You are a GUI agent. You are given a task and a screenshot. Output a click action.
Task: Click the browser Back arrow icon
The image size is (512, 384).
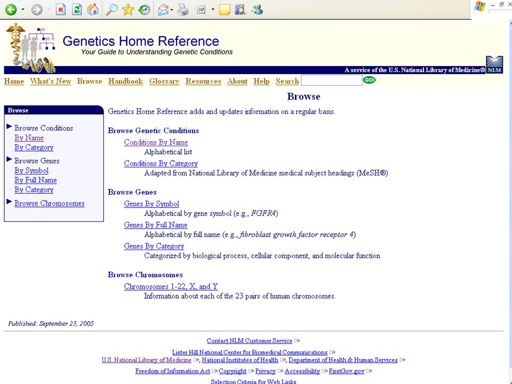point(11,10)
